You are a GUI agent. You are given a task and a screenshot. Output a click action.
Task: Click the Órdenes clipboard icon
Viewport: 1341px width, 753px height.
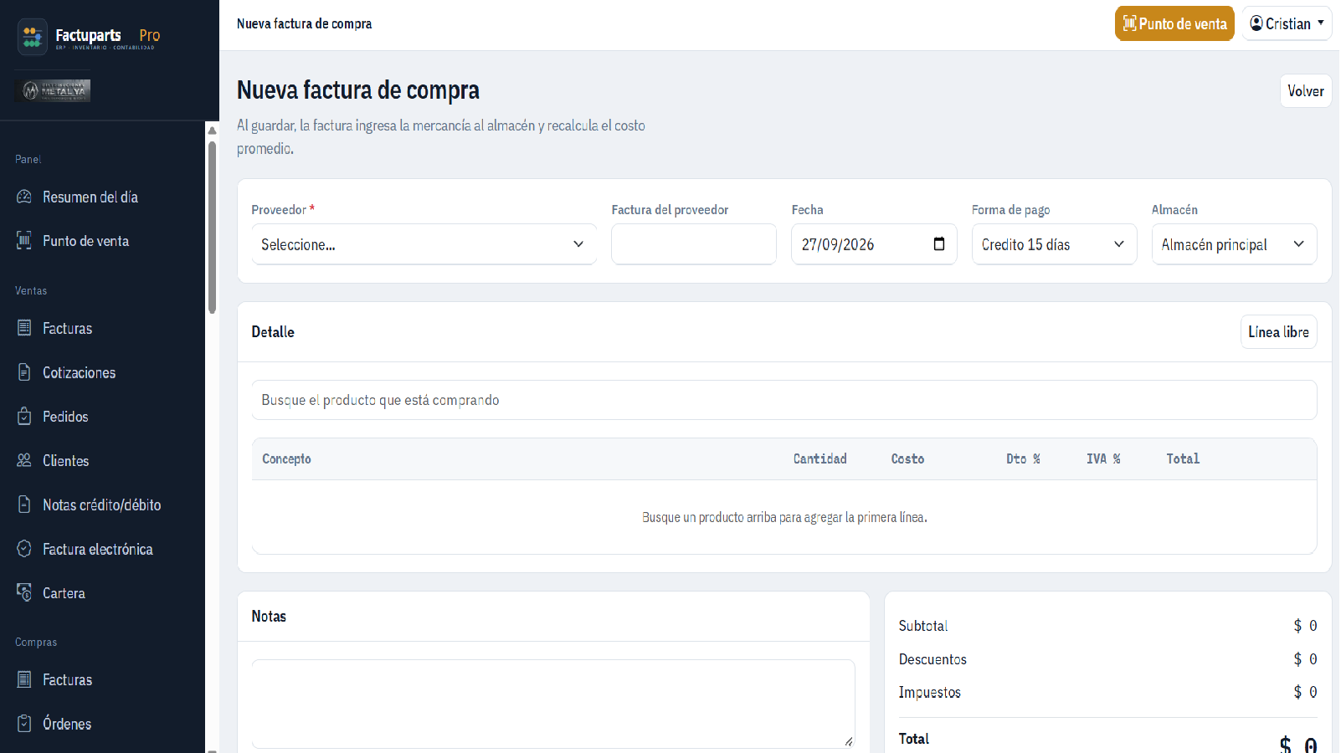coord(24,724)
